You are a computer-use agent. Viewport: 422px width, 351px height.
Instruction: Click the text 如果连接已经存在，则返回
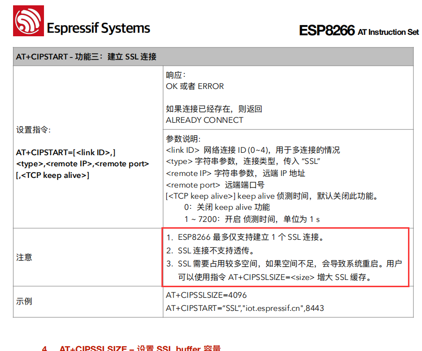214,109
